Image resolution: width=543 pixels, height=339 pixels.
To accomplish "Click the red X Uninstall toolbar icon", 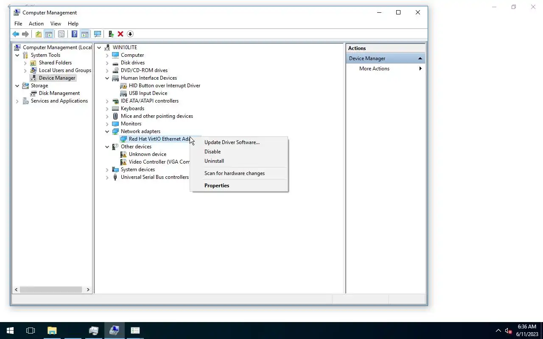I will (120, 34).
